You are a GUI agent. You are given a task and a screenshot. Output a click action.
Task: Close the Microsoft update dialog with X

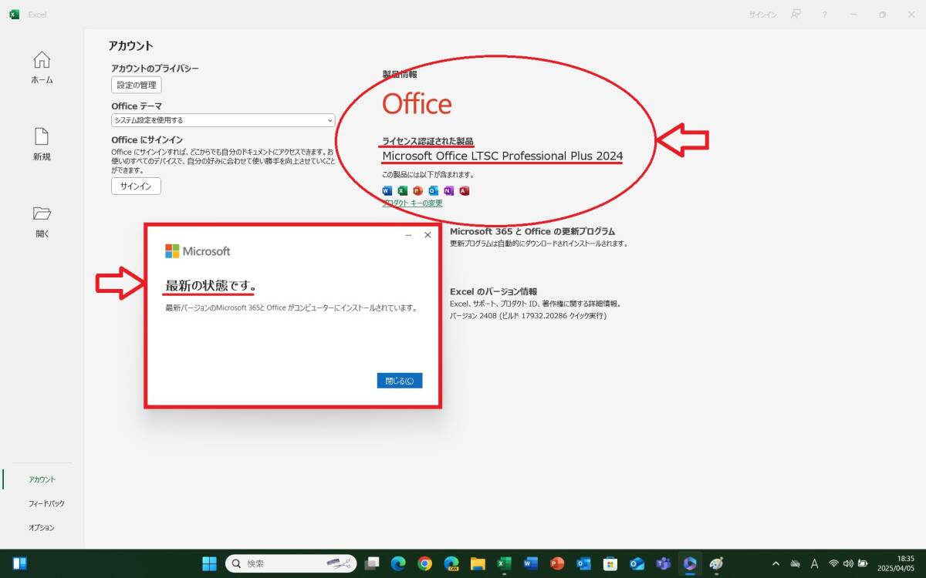[x=428, y=235]
